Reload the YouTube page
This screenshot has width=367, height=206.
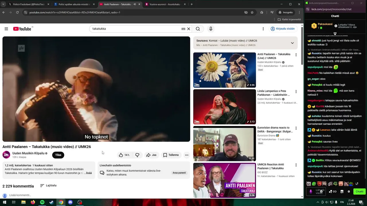tap(17, 12)
